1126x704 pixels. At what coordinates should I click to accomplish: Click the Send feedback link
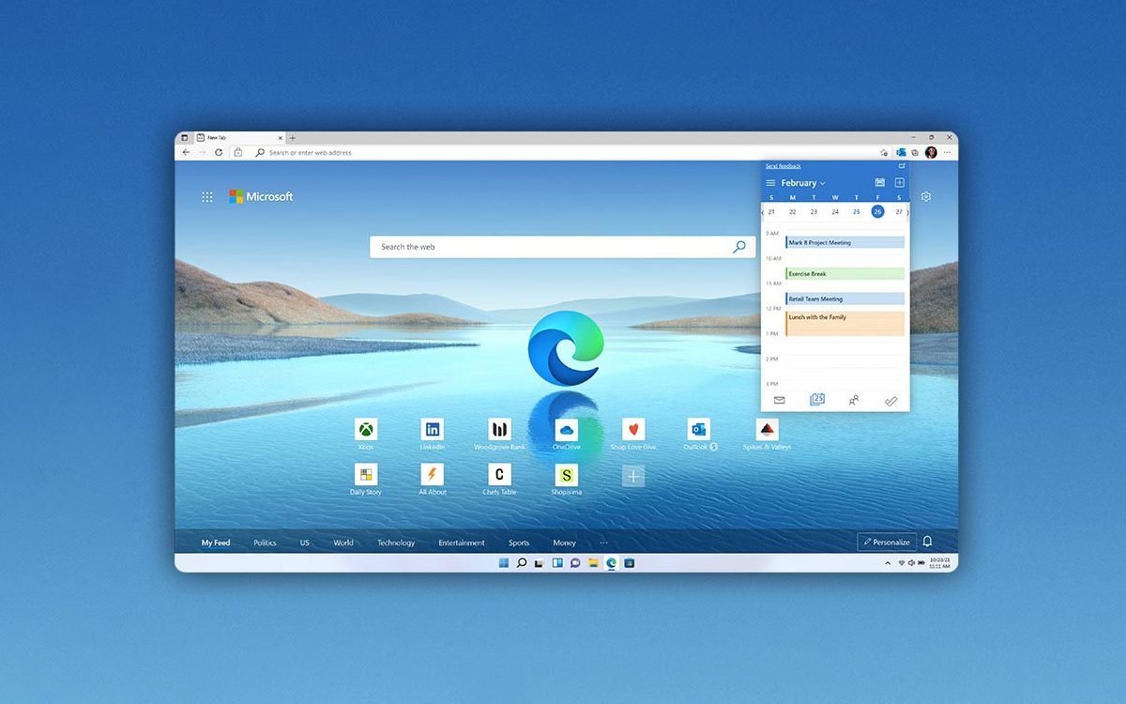coord(782,165)
